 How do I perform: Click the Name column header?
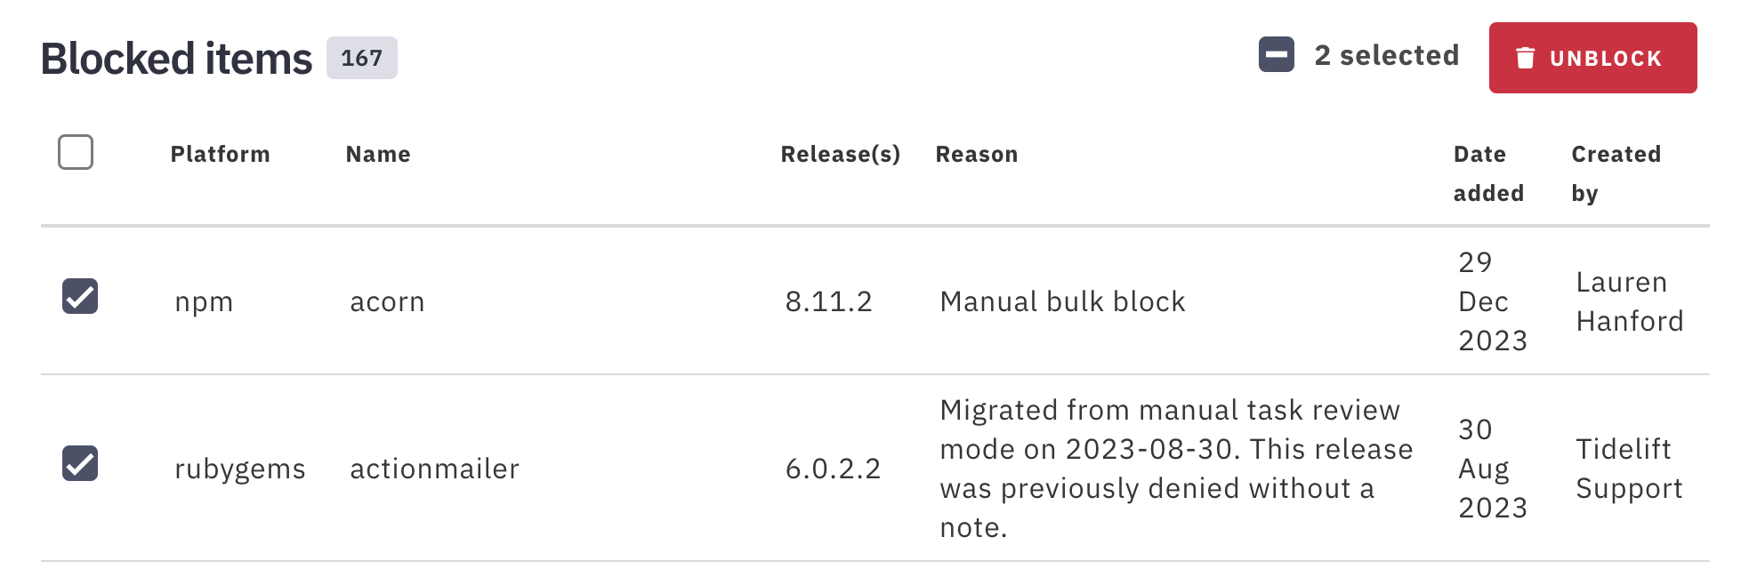[377, 154]
